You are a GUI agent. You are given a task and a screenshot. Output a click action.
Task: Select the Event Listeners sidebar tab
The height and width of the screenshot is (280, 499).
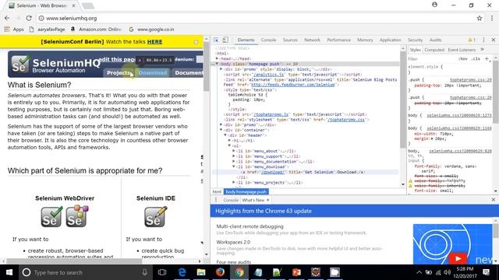coord(462,50)
